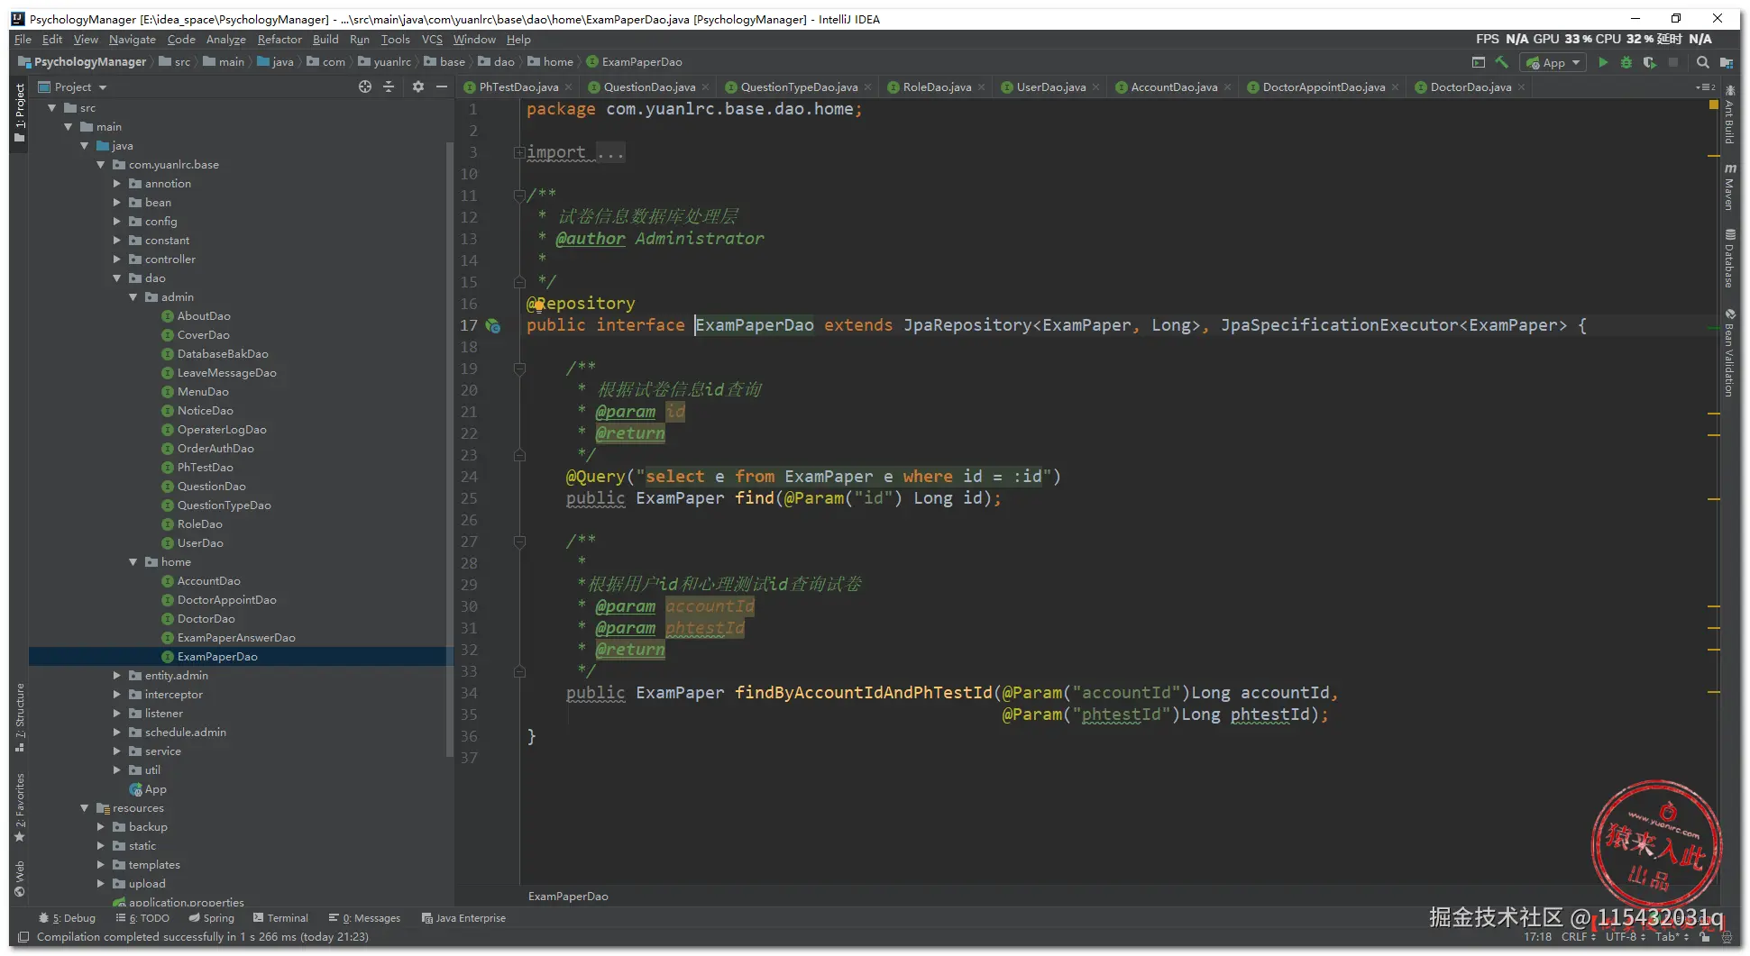Open the App run configuration dropdown

point(1553,62)
